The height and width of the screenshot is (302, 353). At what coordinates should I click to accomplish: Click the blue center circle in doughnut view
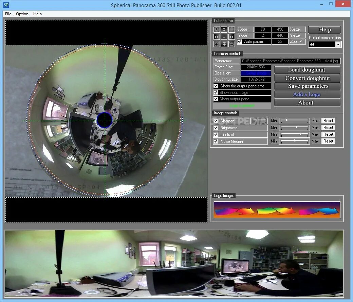tap(105, 120)
